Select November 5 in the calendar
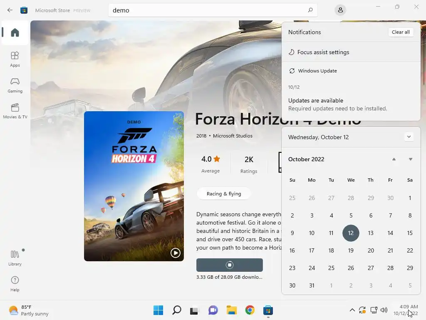Screen dimensions: 426x320 [x=410, y=285]
